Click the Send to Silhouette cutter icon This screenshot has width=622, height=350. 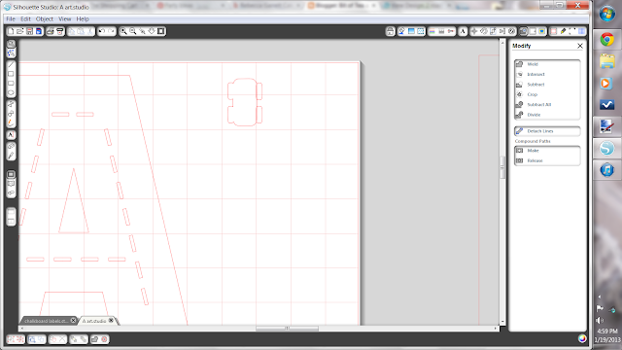(59, 31)
